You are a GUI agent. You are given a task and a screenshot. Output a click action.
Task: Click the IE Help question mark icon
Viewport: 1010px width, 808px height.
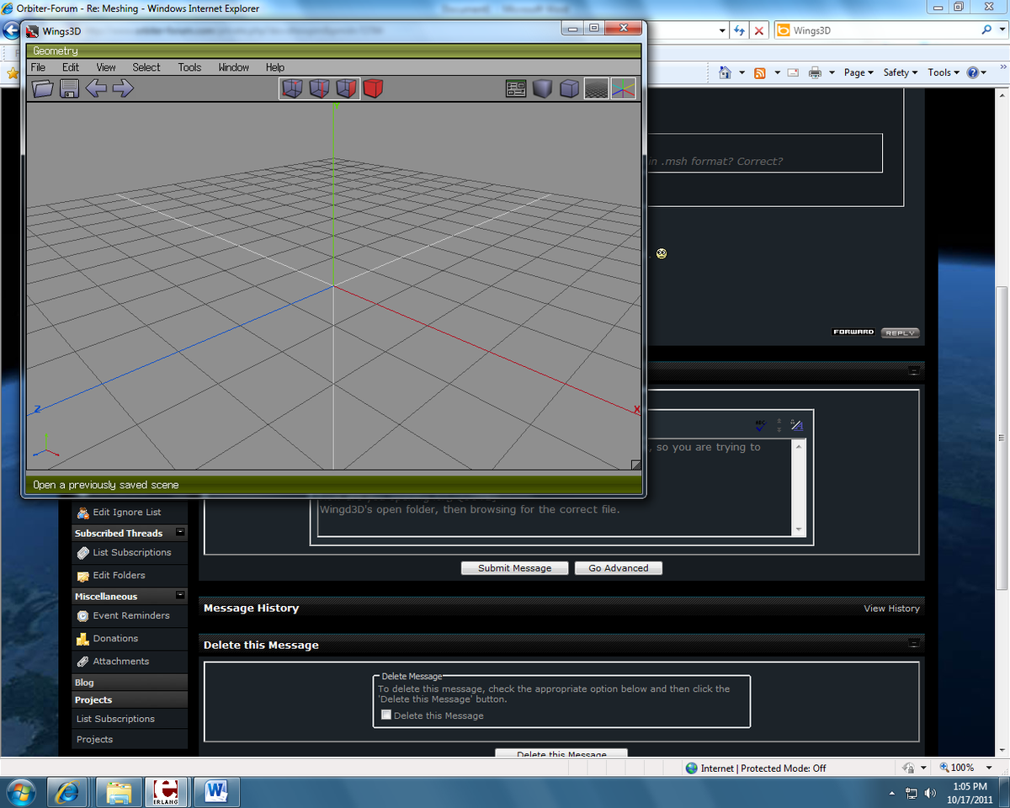click(x=973, y=72)
